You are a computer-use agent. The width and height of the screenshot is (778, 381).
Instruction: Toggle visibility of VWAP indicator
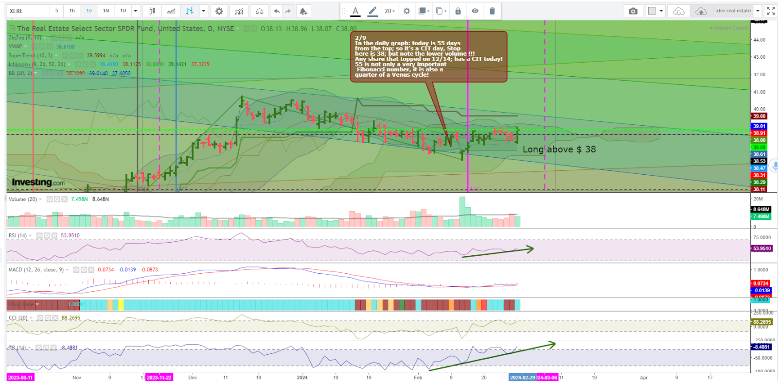click(35, 47)
